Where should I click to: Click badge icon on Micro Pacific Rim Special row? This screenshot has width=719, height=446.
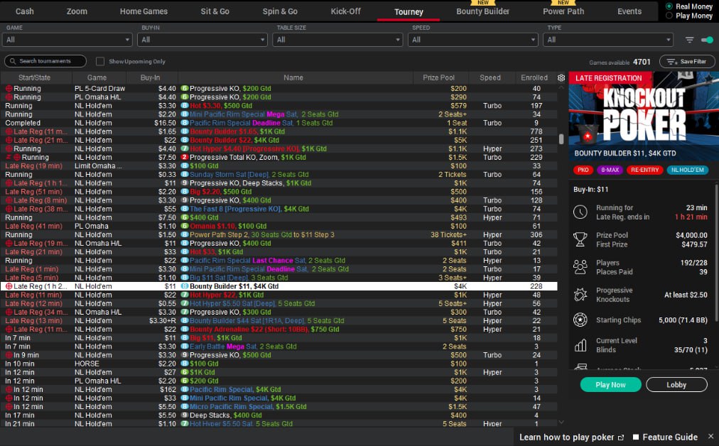pyautogui.click(x=184, y=406)
